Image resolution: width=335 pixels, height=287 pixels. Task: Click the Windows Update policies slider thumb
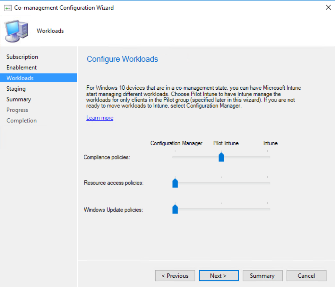coord(175,209)
